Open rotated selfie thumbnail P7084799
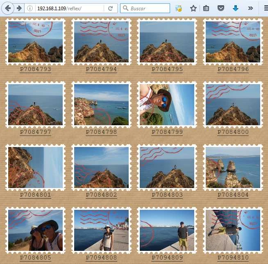The width and height of the screenshot is (268, 264). point(167,105)
